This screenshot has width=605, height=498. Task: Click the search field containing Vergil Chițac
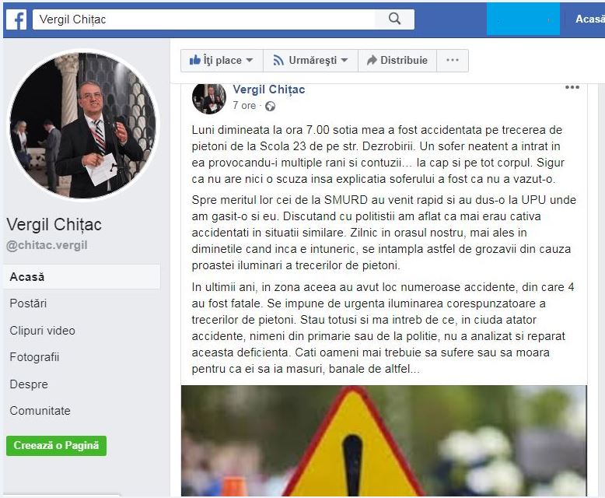204,19
